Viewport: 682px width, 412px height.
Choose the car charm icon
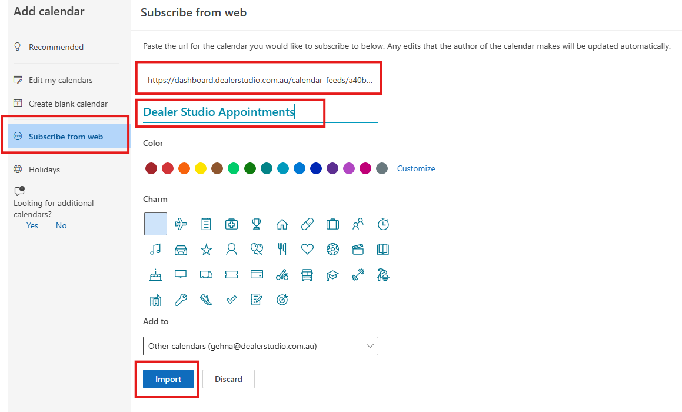(181, 250)
